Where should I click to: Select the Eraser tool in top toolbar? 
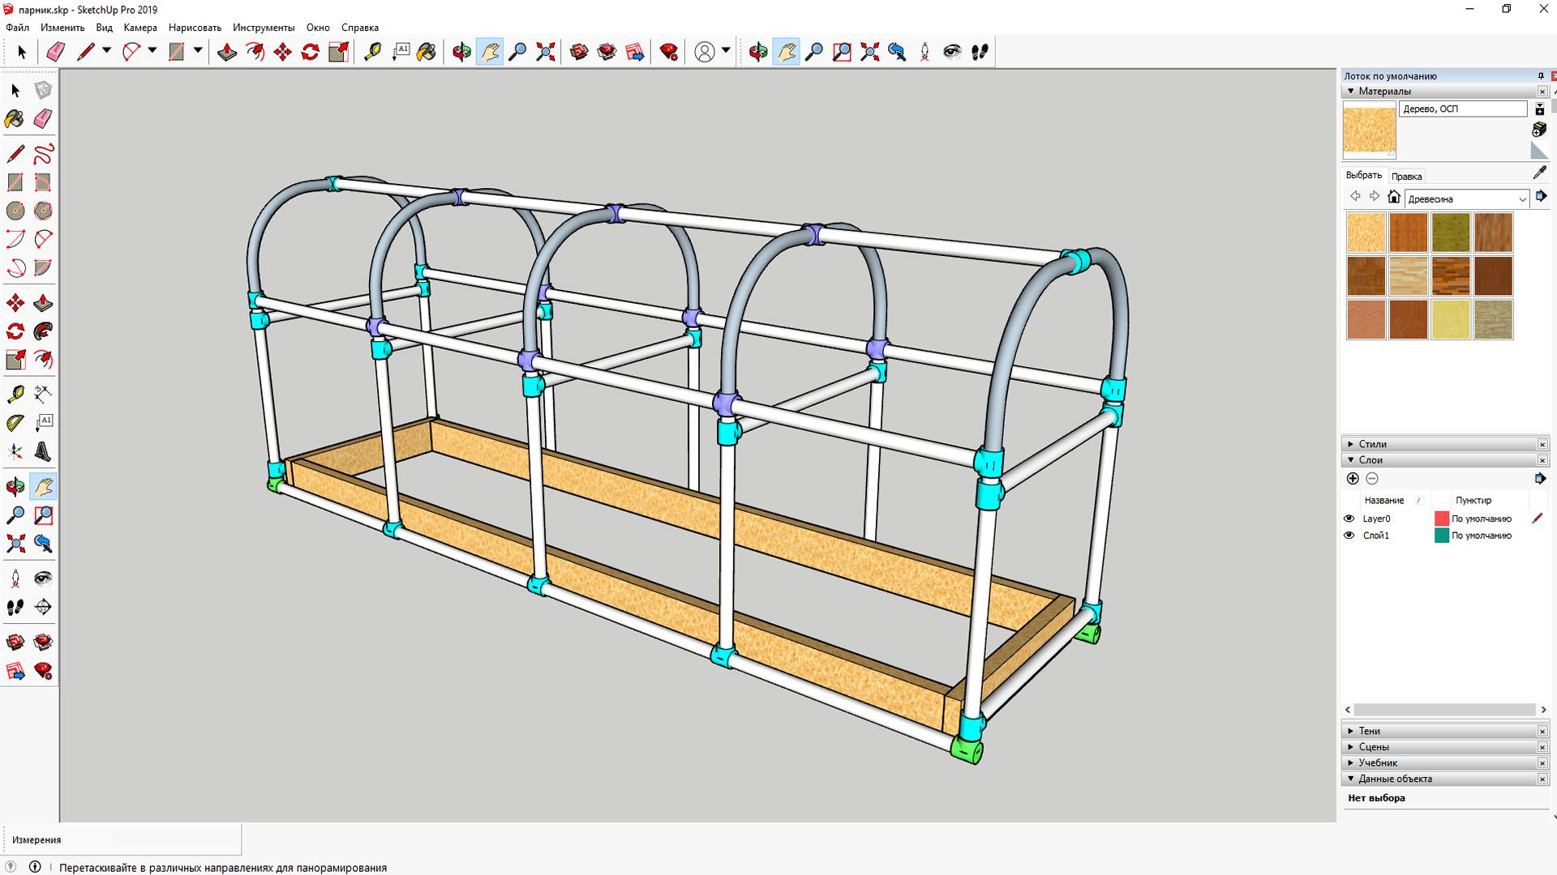coord(55,53)
